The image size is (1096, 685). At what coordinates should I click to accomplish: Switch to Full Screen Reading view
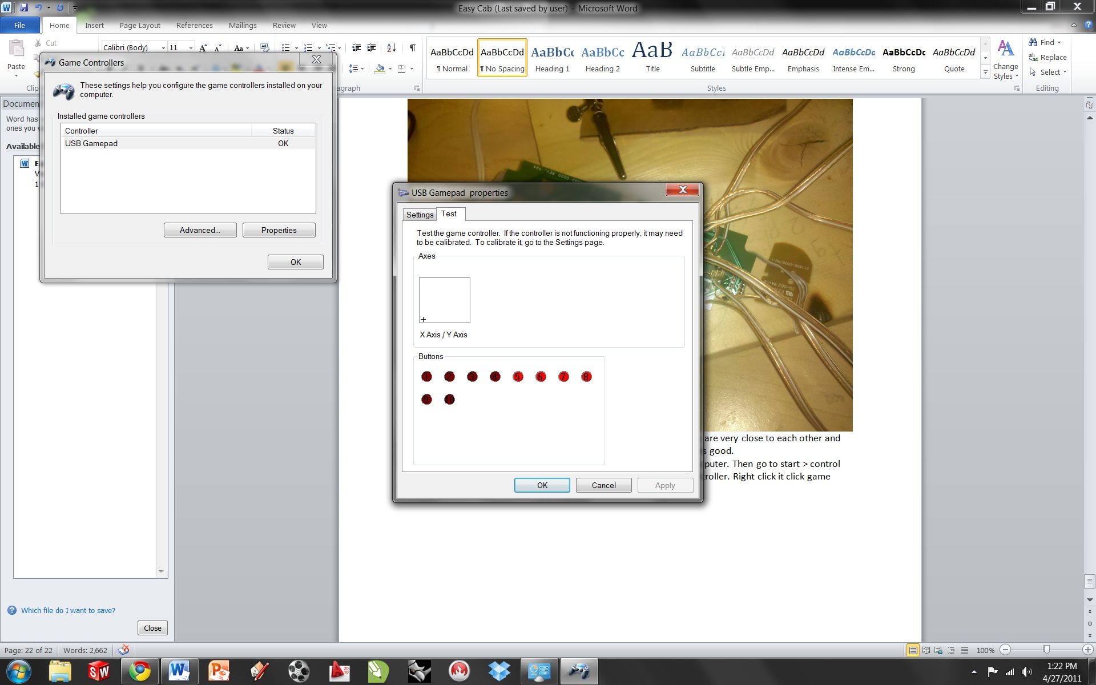click(926, 650)
